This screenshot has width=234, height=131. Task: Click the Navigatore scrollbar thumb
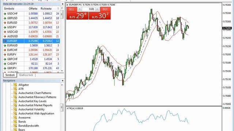click(62, 107)
